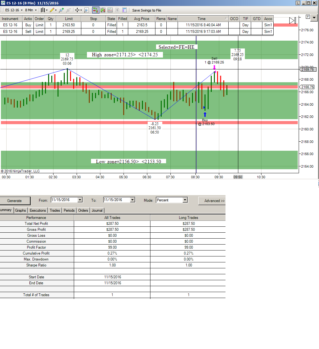Select the Buy Limit order row at 2163.50
The image size is (319, 349).
pos(137,25)
